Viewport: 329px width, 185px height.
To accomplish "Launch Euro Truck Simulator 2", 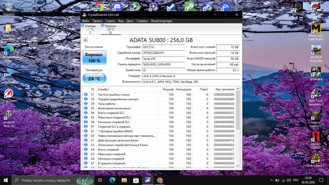I will [x=316, y=97].
